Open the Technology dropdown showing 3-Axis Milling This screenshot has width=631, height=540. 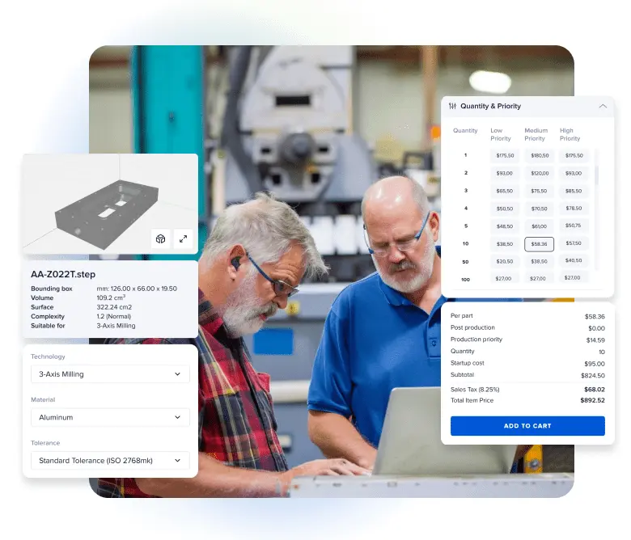click(x=110, y=374)
